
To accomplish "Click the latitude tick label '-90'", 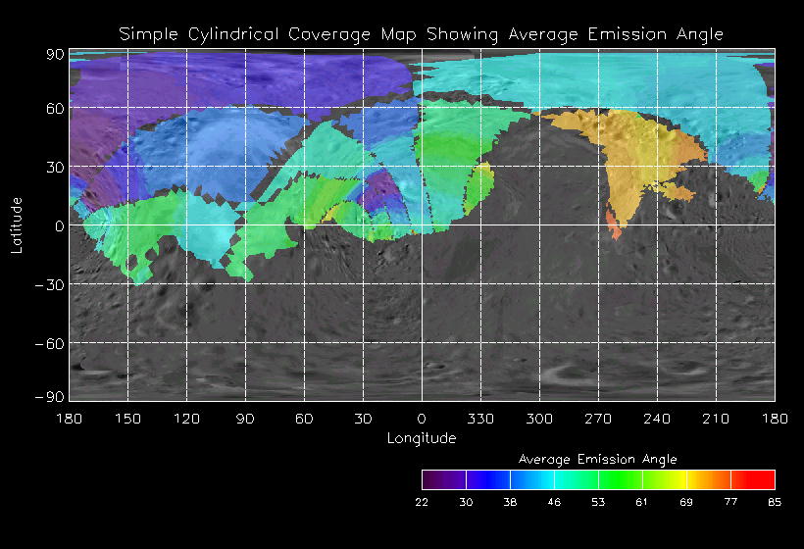I will 49,397.
